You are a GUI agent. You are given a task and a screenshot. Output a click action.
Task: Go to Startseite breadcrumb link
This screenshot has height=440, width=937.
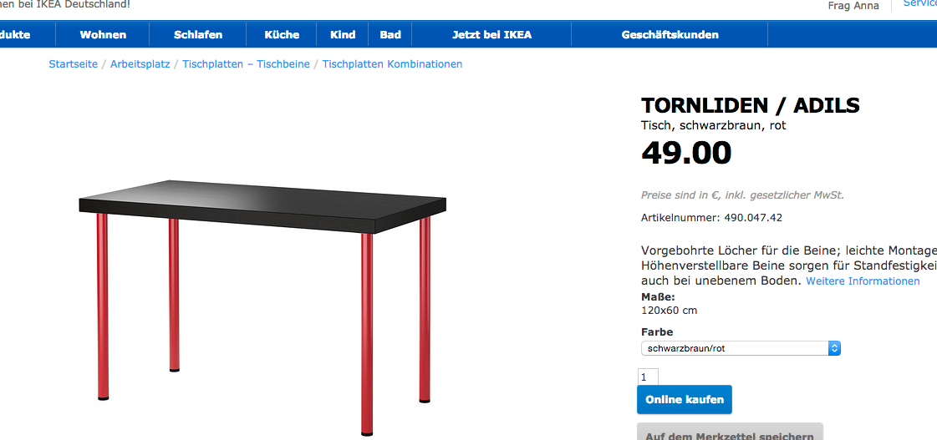(x=73, y=64)
